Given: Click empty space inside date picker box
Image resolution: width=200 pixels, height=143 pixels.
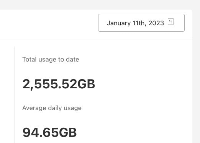Looking at the screenshot, I should point(179,23).
